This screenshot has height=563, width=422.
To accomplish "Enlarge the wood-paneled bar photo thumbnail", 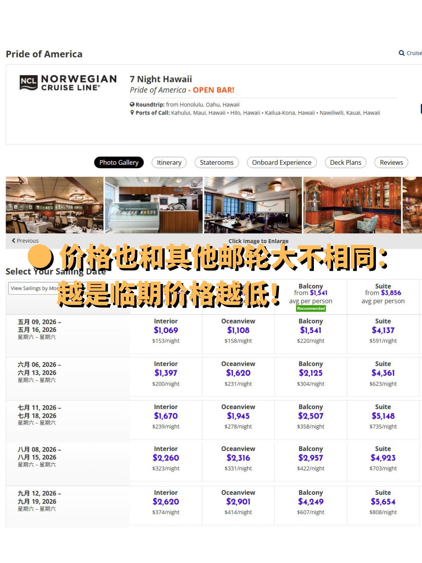I will click(352, 205).
